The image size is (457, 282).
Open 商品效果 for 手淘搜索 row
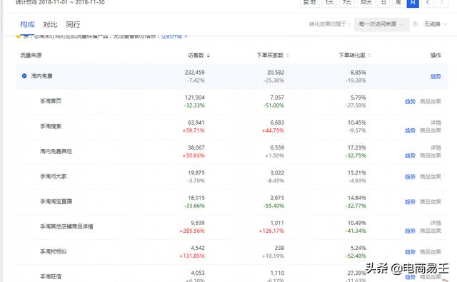(431, 130)
